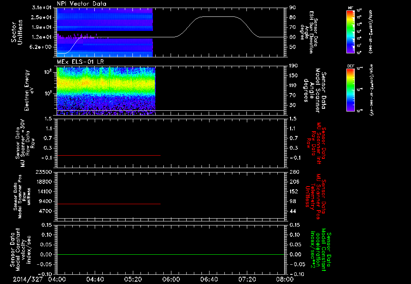
Task: Click the "DEF" label above the color bar
Action: pyautogui.click(x=351, y=66)
